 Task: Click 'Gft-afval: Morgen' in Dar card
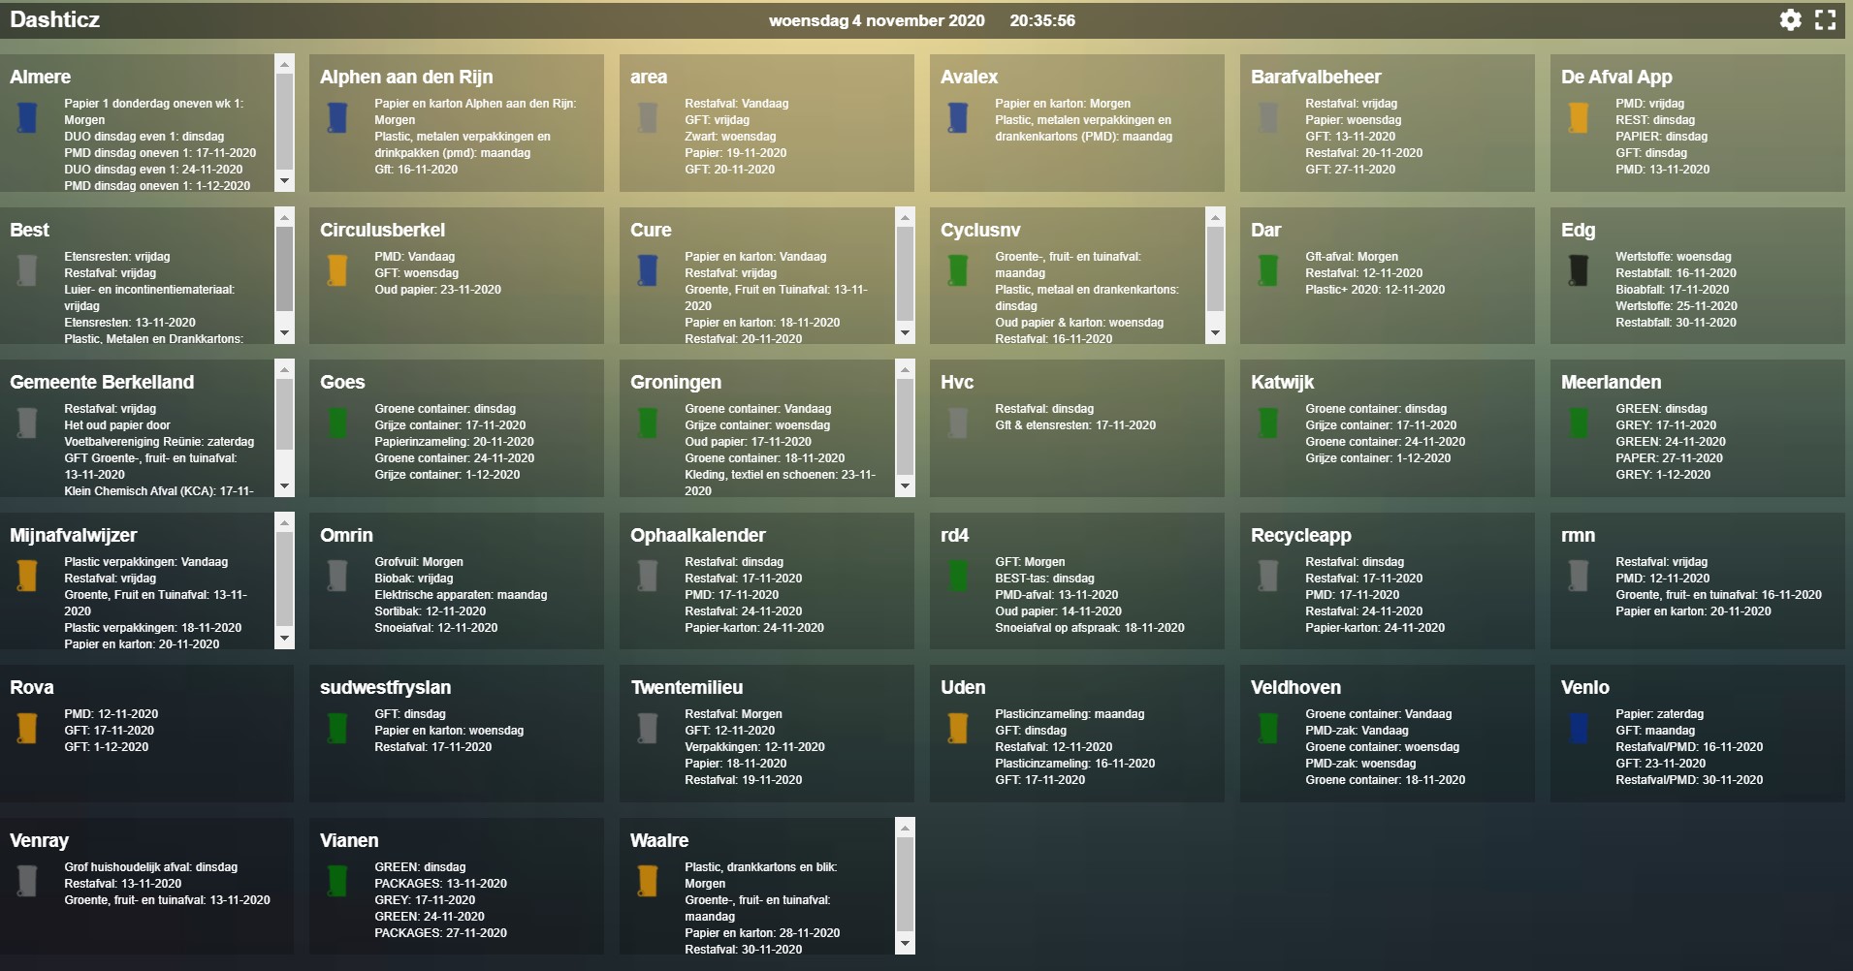click(x=1351, y=257)
